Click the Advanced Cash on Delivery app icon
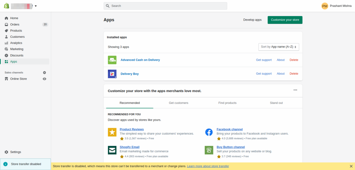The image size is (355, 170). (x=112, y=60)
